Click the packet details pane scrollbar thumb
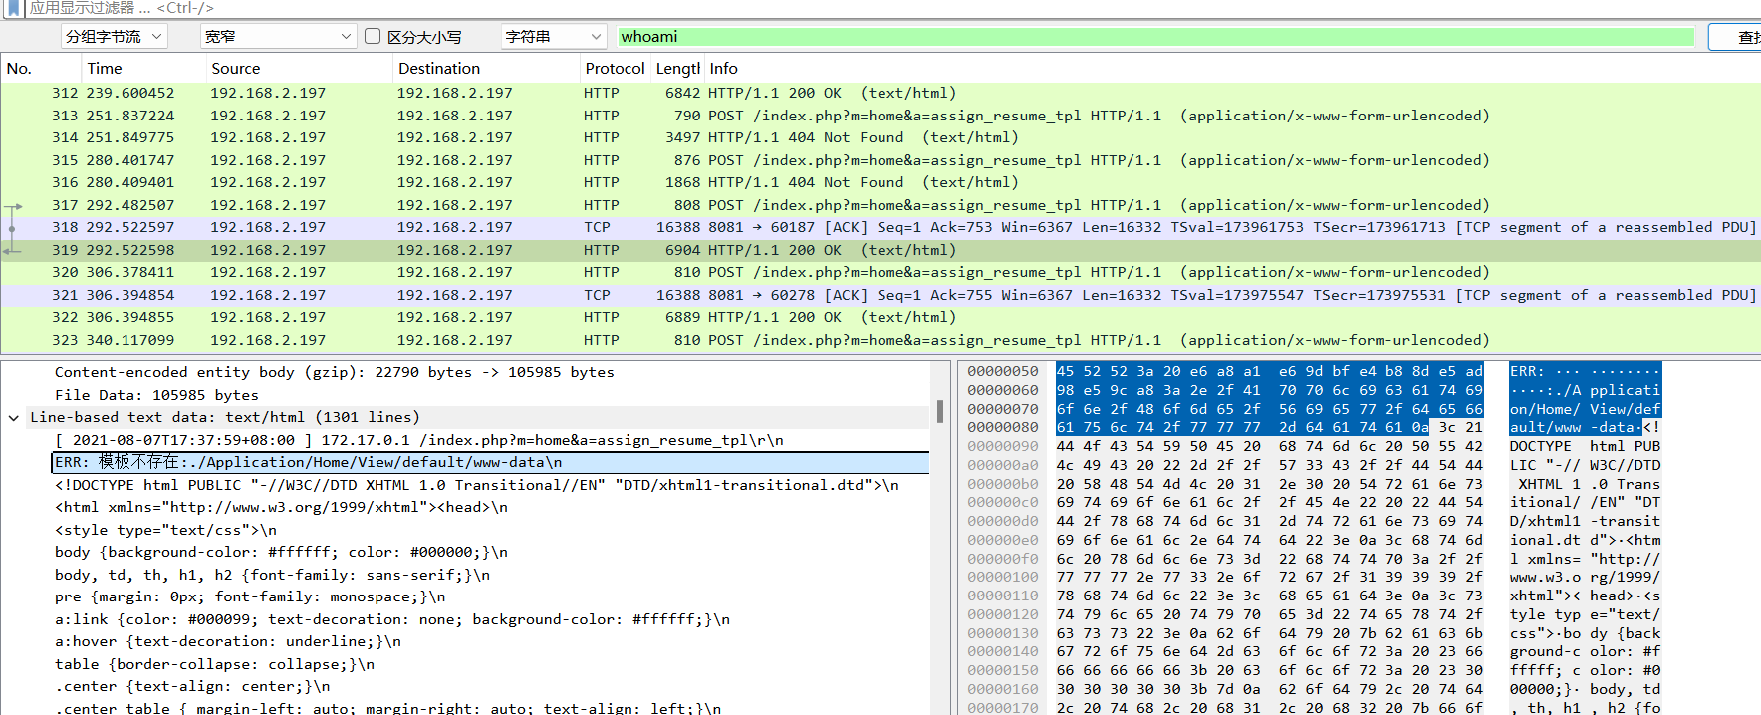The height and width of the screenshot is (715, 1761). (940, 411)
